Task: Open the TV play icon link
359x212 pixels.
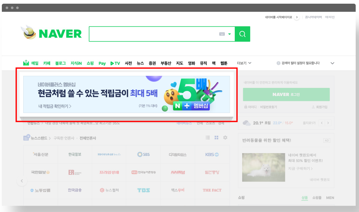Action: click(115, 63)
